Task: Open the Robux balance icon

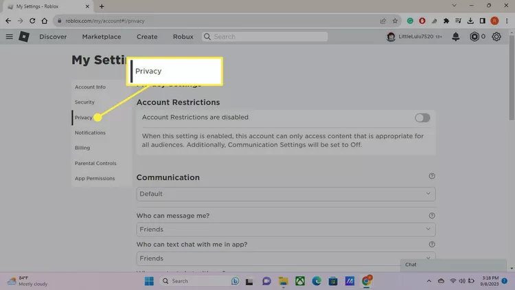Action: [474, 36]
